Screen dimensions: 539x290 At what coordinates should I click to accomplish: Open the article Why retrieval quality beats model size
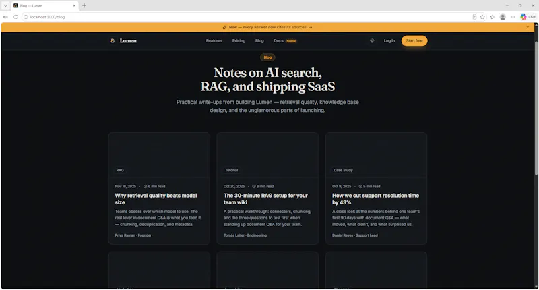[156, 199]
